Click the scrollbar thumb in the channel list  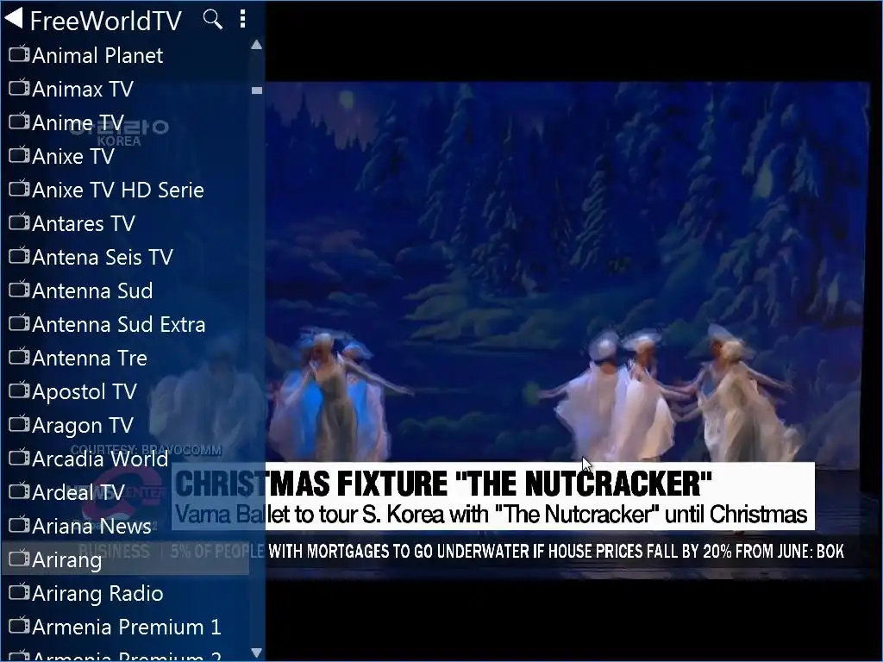pyautogui.click(x=257, y=90)
